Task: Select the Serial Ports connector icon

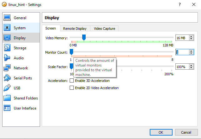Action: (7, 78)
